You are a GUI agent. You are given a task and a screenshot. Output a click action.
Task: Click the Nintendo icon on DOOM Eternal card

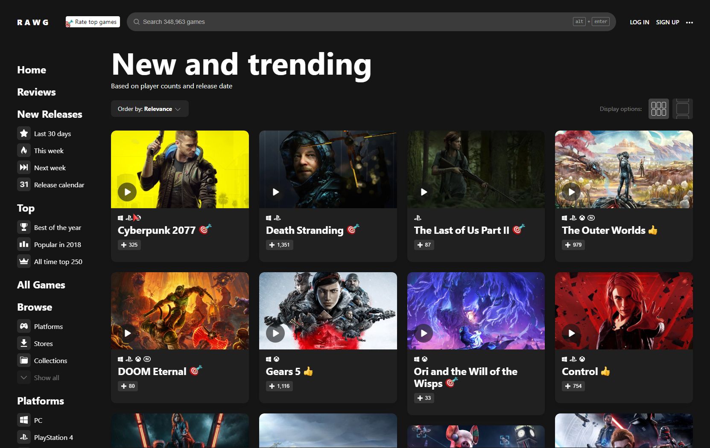point(147,359)
